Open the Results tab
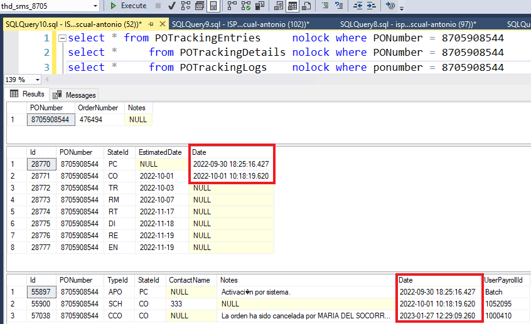The height and width of the screenshot is (324, 531). (x=28, y=94)
